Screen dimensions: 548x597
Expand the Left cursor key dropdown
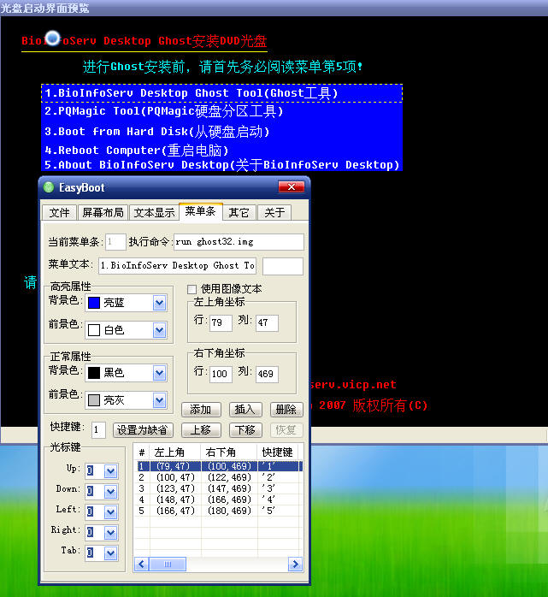click(111, 512)
